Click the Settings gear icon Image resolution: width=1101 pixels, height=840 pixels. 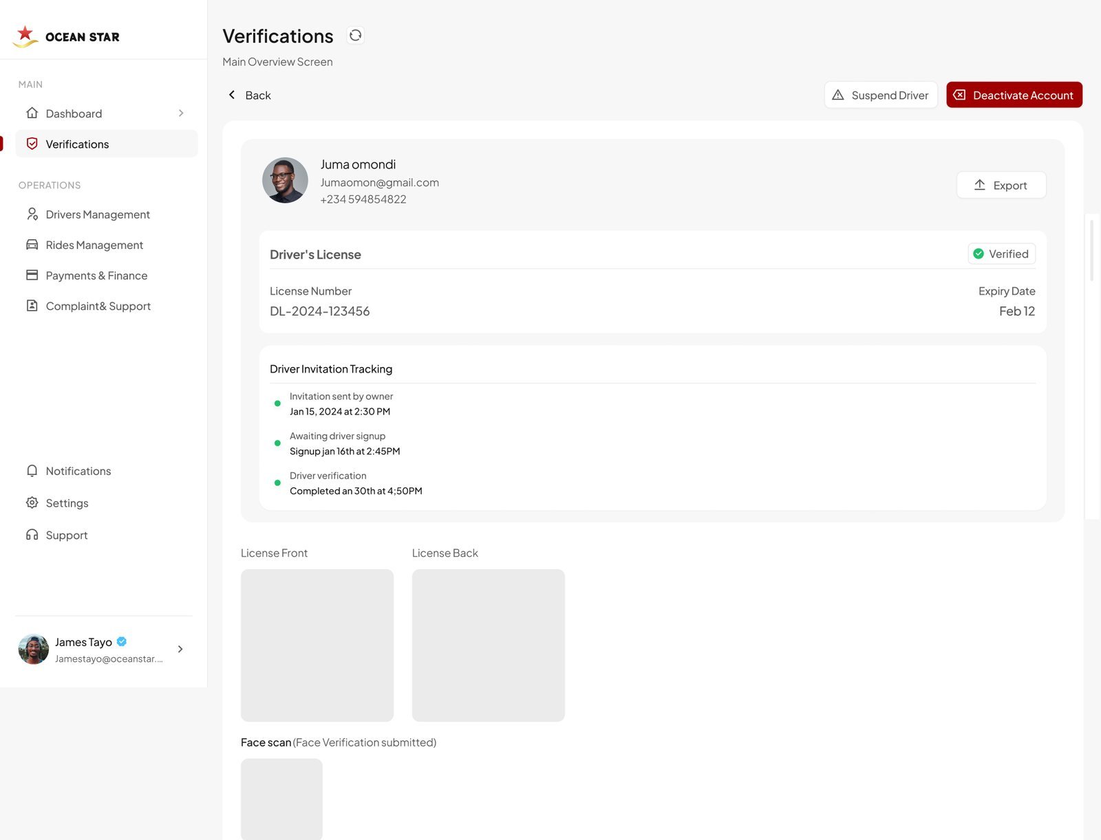tap(32, 502)
